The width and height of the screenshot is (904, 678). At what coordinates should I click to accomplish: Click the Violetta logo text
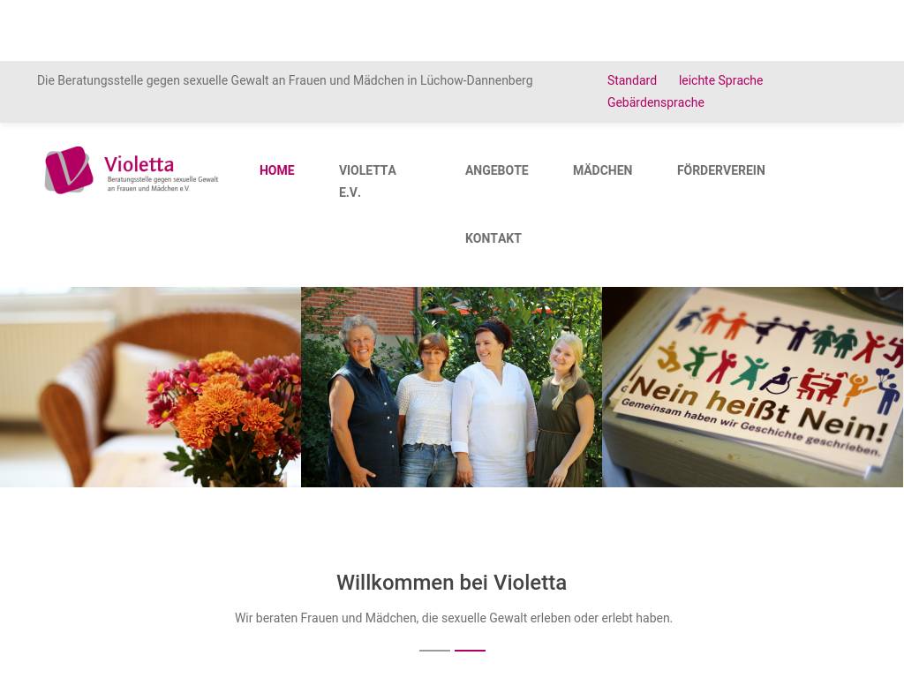[x=139, y=164]
